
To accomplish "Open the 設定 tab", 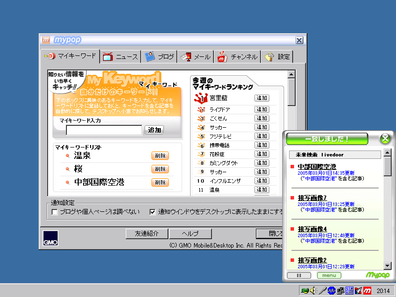I will 277,57.
